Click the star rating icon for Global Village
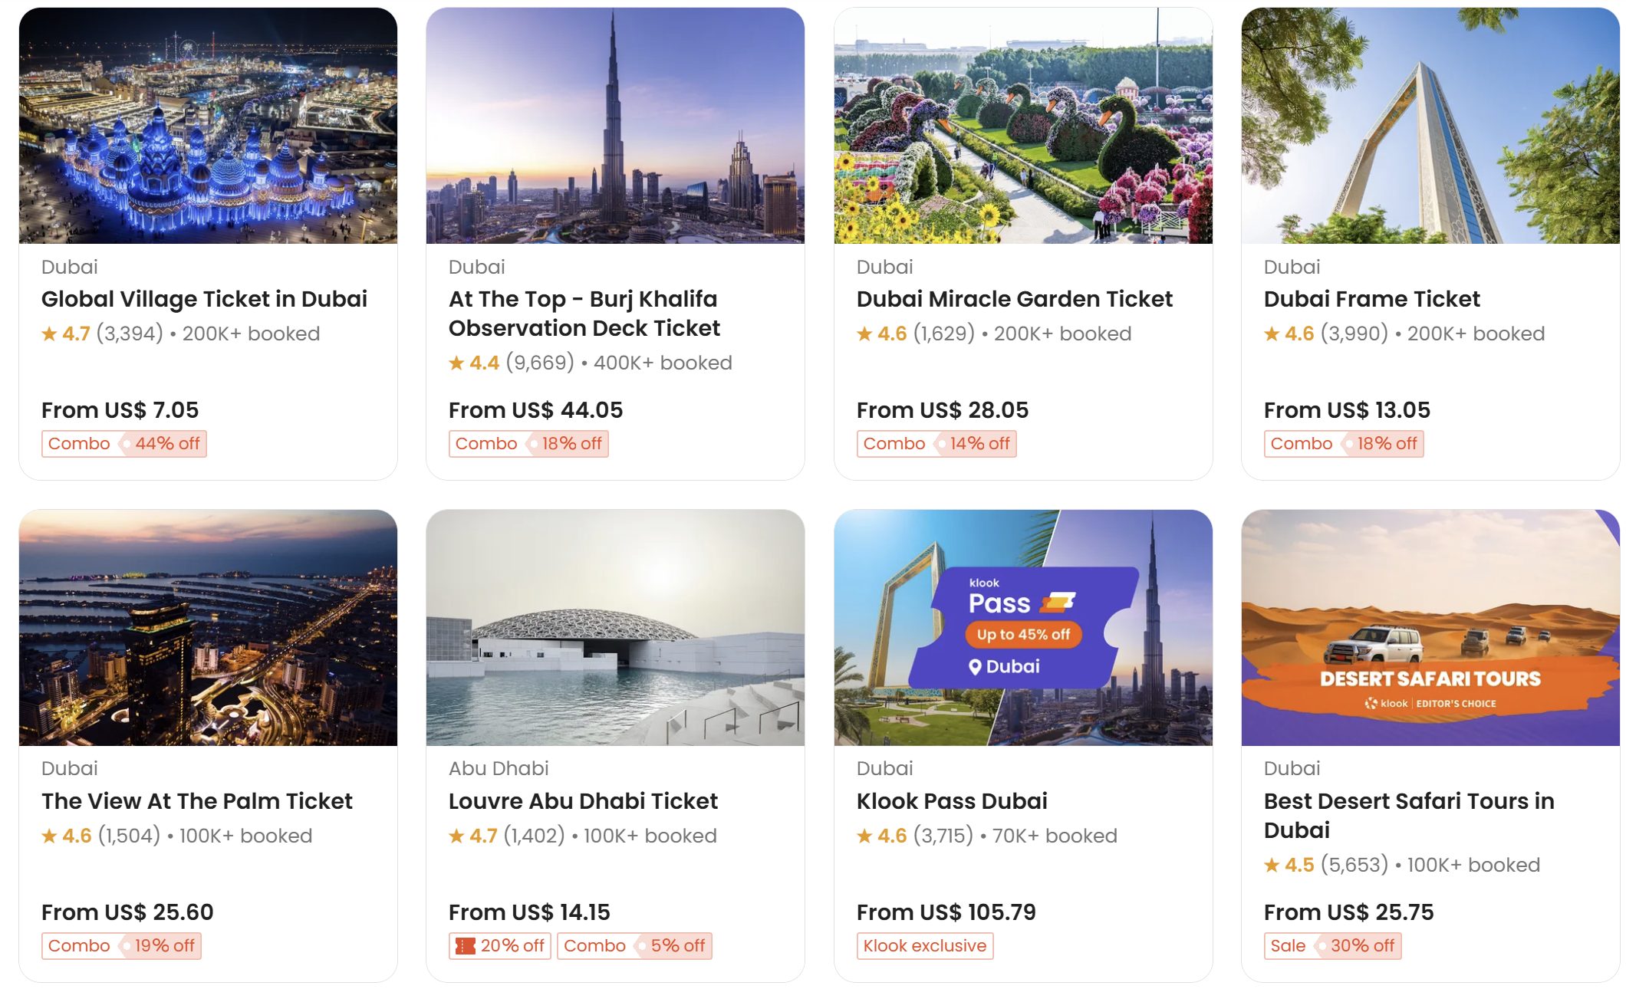 click(x=49, y=333)
